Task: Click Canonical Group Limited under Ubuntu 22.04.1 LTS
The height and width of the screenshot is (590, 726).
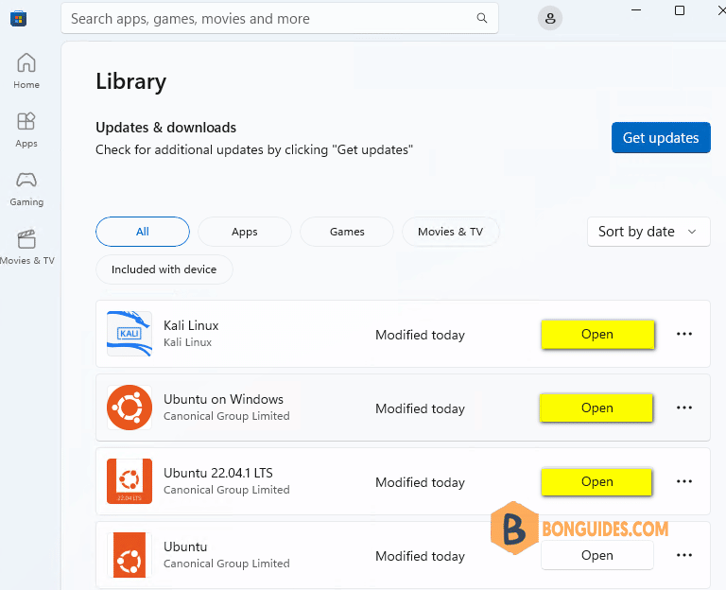Action: [227, 490]
